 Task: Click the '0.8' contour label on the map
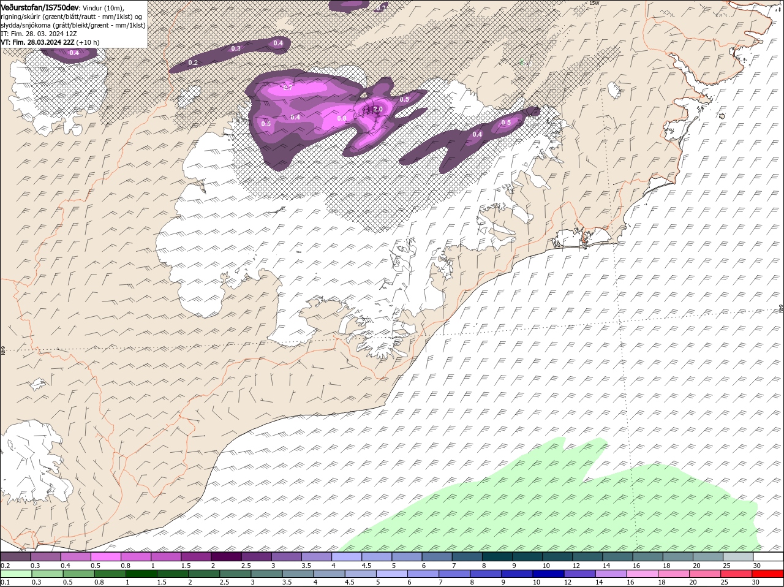click(342, 118)
